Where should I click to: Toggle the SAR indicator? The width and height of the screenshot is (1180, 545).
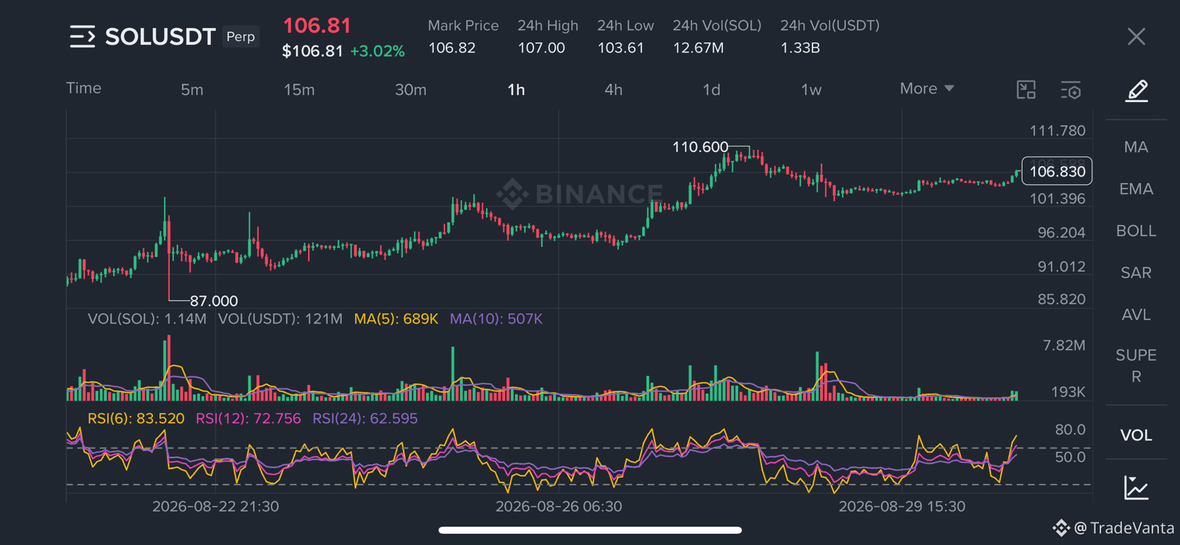1136,272
